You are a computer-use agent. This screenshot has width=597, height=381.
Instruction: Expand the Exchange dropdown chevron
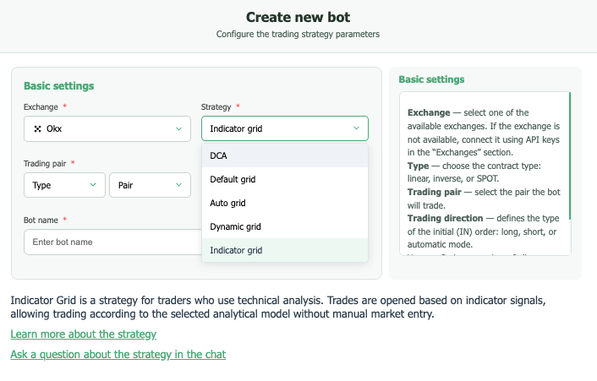pos(178,128)
